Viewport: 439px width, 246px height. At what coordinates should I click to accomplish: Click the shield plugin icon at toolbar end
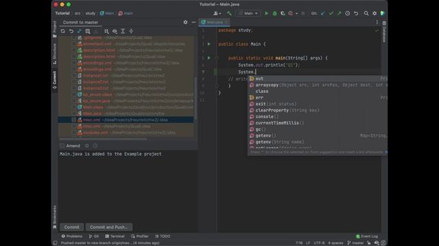pos(383,13)
